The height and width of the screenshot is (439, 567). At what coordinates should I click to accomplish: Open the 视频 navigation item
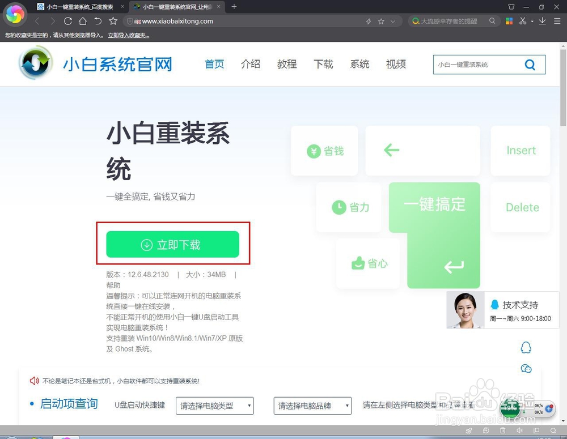[x=396, y=65]
